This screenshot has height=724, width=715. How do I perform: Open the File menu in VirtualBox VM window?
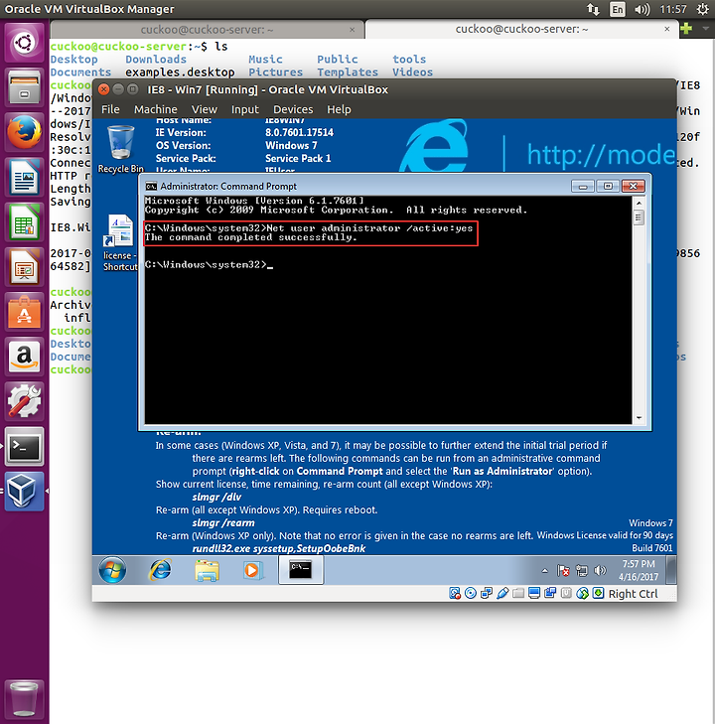point(110,109)
